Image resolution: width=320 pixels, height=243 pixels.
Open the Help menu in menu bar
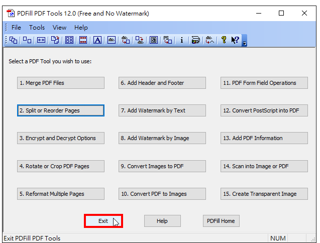[81, 27]
